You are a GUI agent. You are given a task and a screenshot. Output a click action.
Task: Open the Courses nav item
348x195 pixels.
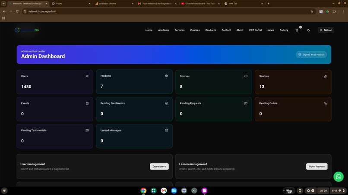[x=195, y=30]
